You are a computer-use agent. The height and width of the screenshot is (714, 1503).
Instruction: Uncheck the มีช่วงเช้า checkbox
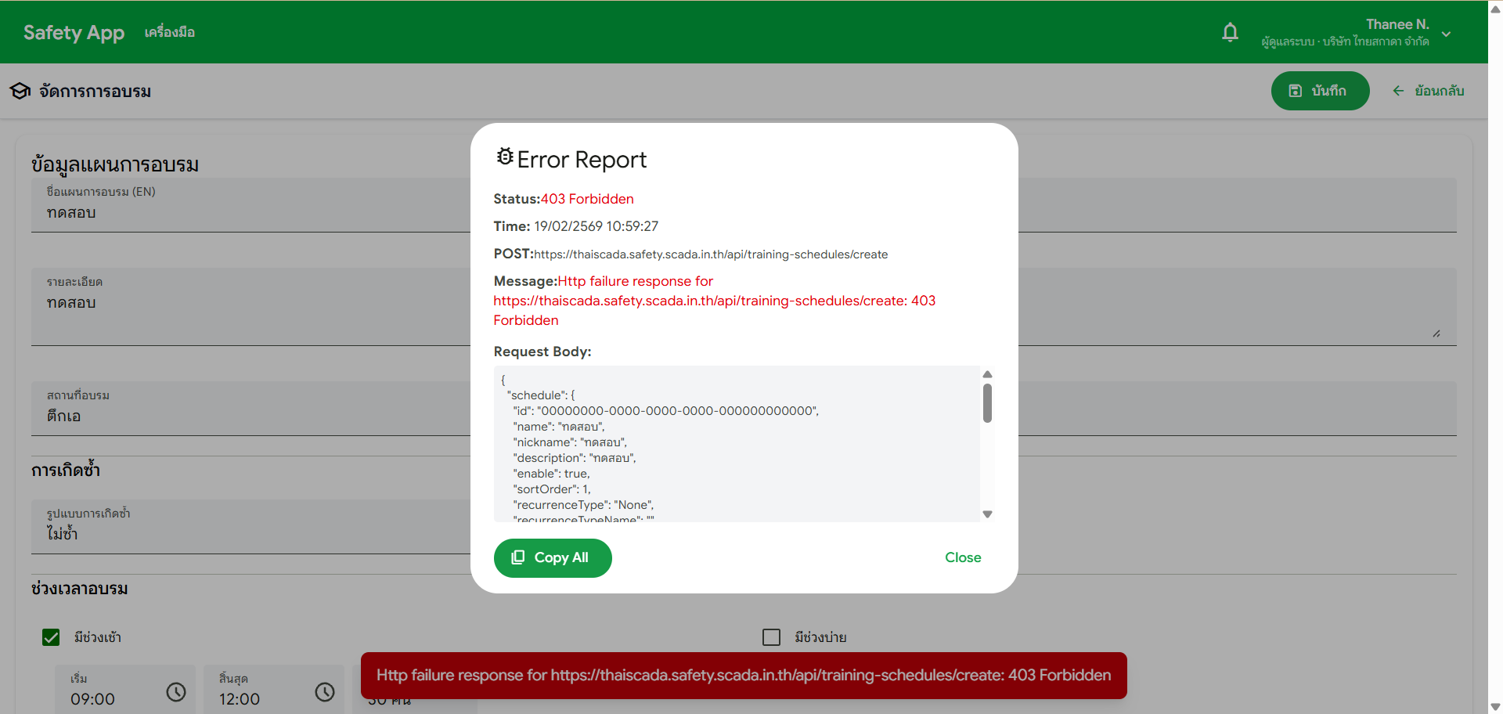[x=50, y=637]
